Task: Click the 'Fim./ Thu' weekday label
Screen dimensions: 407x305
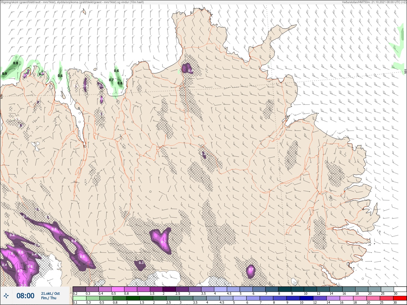Action: pos(49,298)
